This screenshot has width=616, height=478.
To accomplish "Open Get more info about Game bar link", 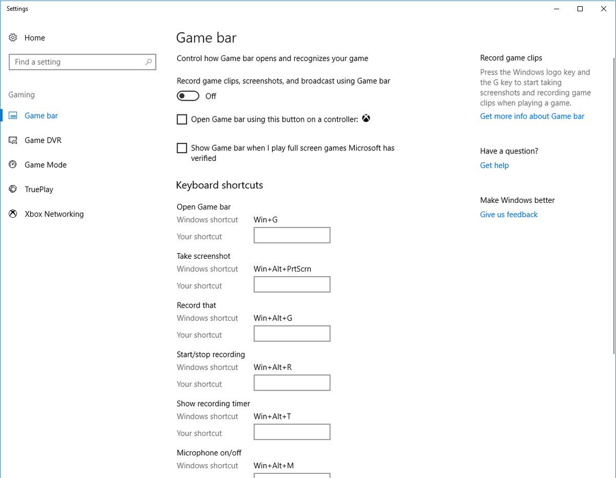I will click(x=532, y=116).
